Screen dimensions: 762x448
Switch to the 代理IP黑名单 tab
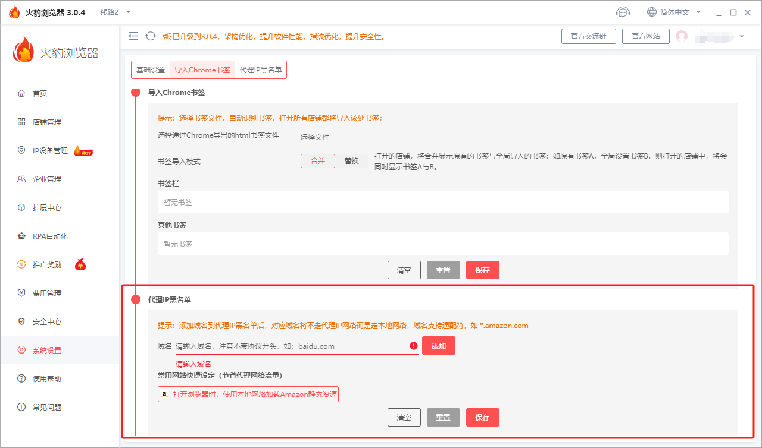click(261, 70)
